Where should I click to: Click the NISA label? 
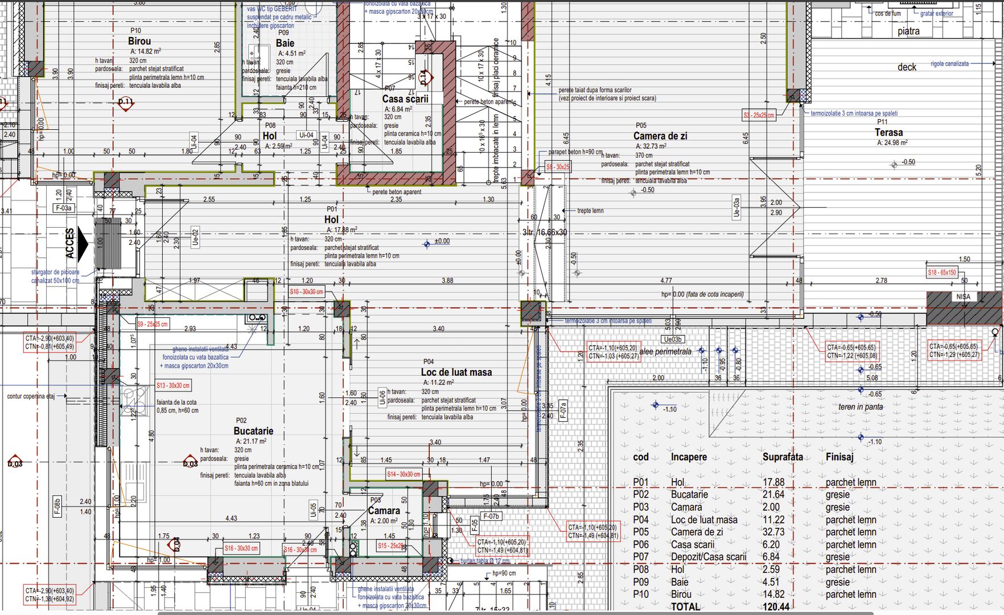pos(963,297)
